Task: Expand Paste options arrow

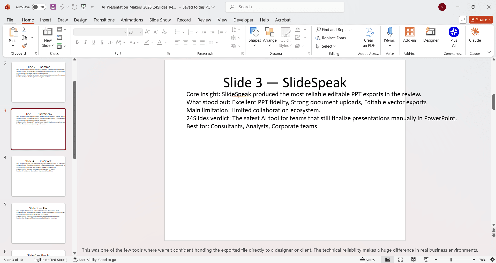Action: [13, 46]
